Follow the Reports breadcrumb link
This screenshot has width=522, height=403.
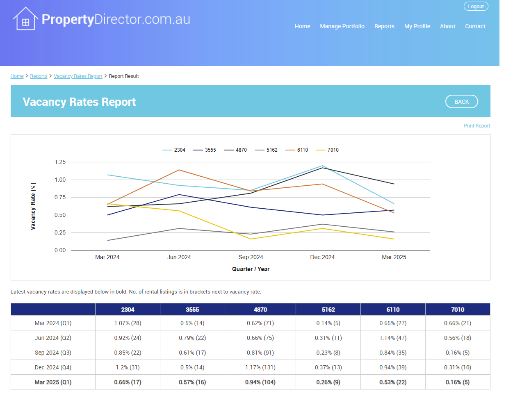[39, 76]
